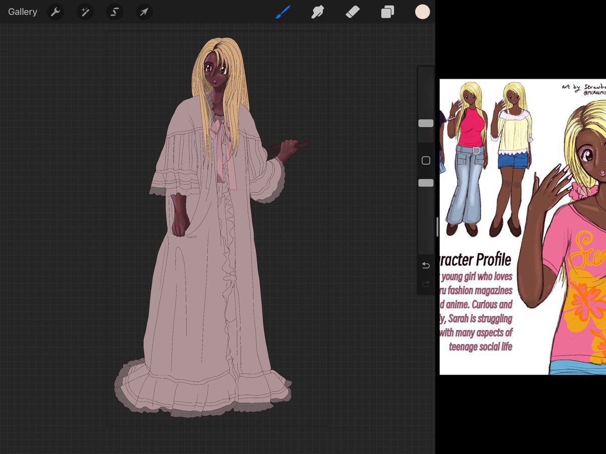This screenshot has height=454, width=606.
Task: Click the 'teenage social life' text
Action: pyautogui.click(x=480, y=346)
